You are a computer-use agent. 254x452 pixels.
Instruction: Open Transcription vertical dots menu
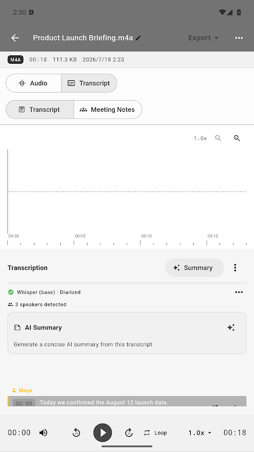coord(235,267)
